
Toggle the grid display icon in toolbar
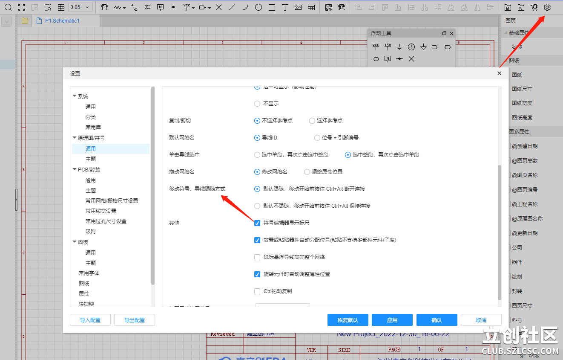[61, 7]
